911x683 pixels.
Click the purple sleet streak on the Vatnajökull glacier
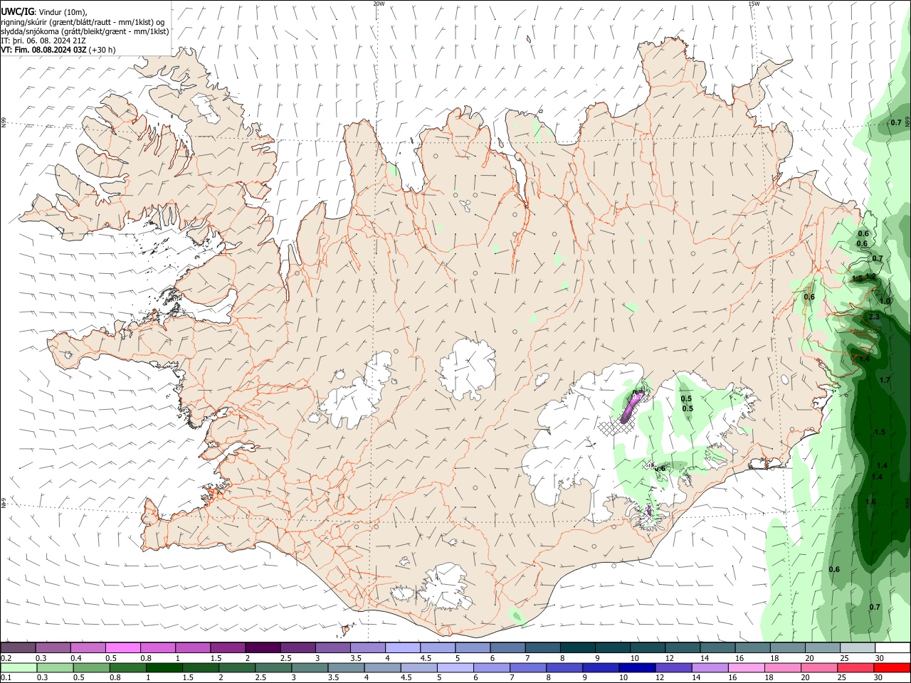click(x=631, y=408)
